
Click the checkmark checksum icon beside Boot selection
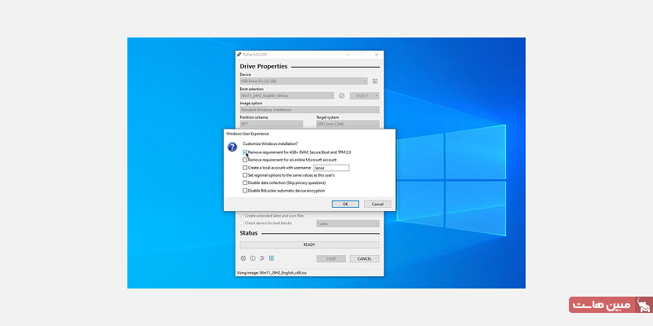coord(341,95)
